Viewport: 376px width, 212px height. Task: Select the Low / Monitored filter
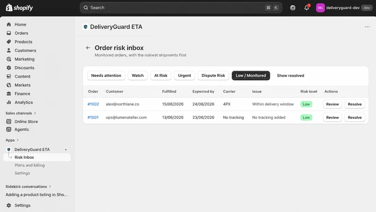click(251, 75)
